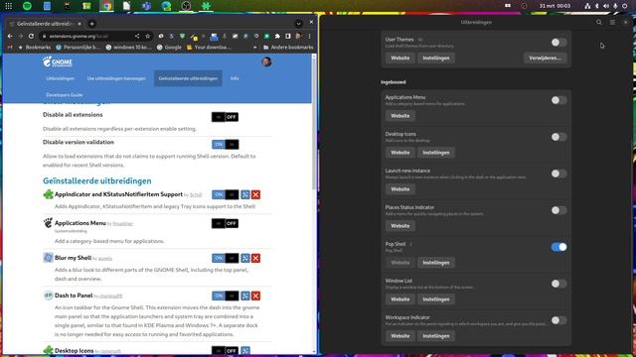Uninstall Blur my Shell with red X
Screen dimensions: 636x357
click(x=255, y=258)
